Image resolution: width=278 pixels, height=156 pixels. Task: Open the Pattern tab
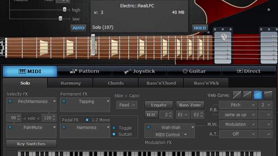click(x=85, y=71)
